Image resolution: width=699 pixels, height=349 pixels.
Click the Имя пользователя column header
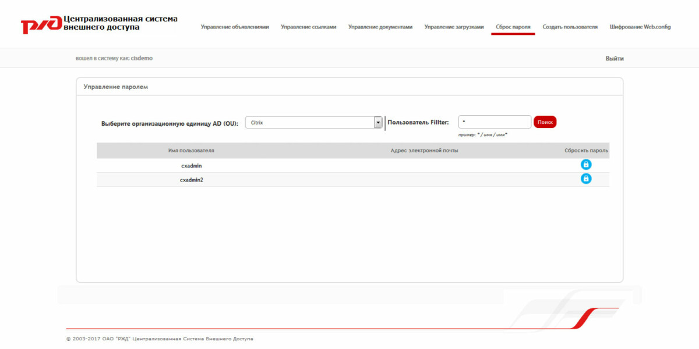click(x=192, y=150)
